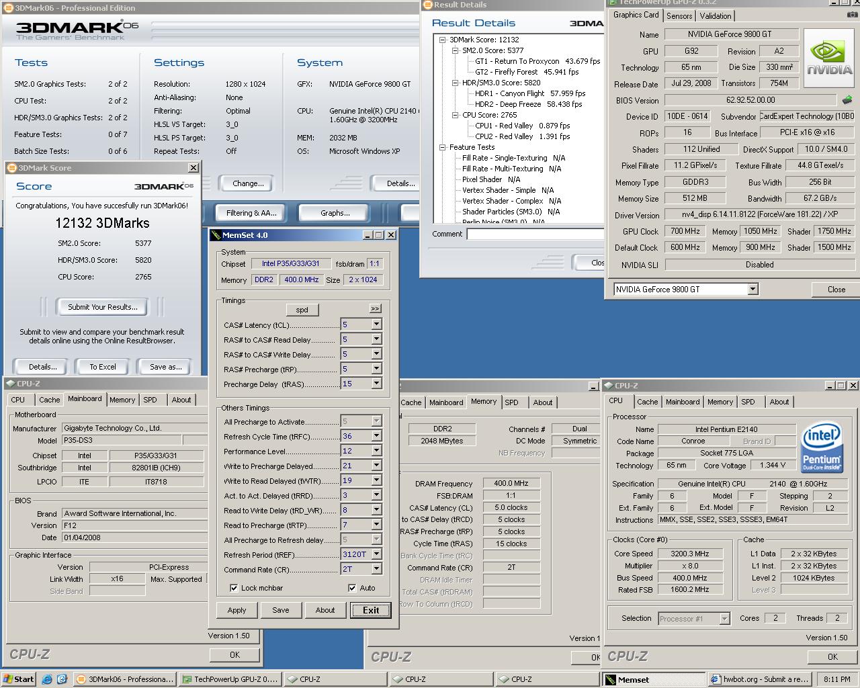Open RAS# Precharge (tRP) dropdown
The image size is (860, 688).
tap(376, 369)
